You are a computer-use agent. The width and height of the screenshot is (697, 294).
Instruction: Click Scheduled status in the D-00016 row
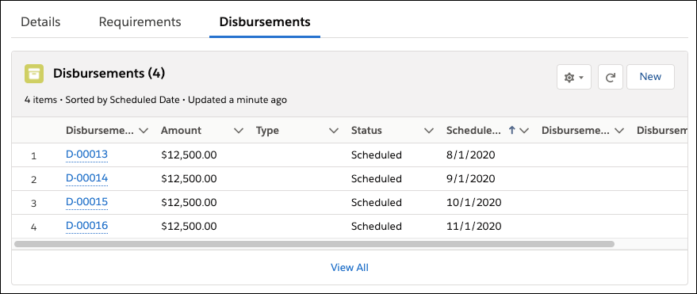pos(377,227)
